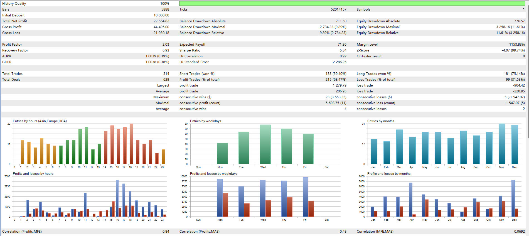Click the AHPR value 1.0039 (0.39%)
The image size is (529, 236).
click(157, 56)
